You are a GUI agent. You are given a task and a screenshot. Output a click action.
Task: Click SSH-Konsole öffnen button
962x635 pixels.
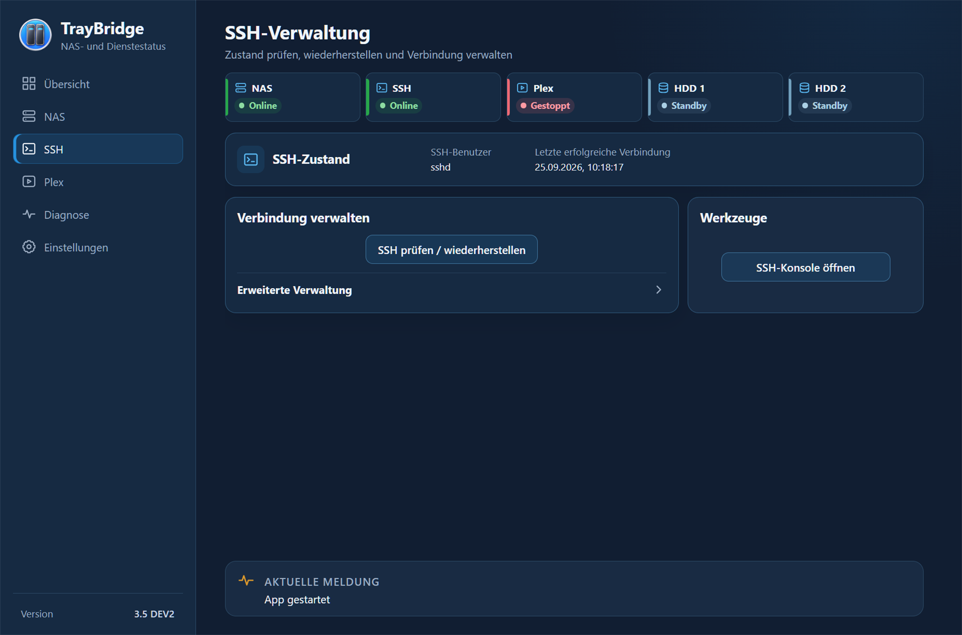(x=806, y=267)
